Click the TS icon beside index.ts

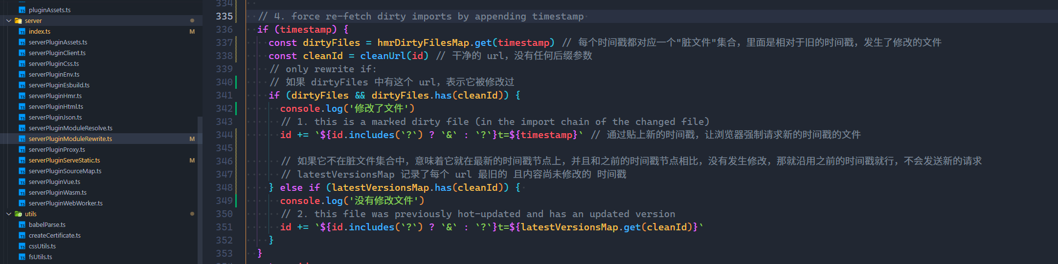point(22,32)
